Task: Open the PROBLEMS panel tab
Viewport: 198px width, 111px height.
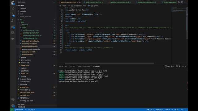Action: tap(63, 67)
